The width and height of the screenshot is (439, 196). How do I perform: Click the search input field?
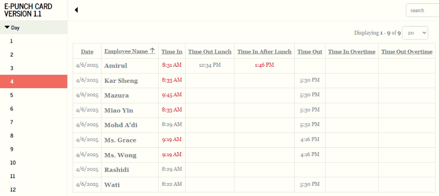point(422,10)
